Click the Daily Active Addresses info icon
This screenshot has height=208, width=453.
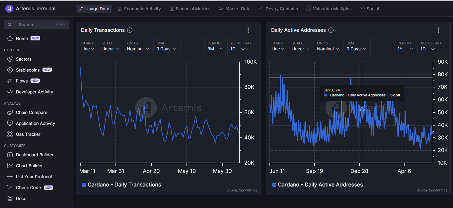coord(331,30)
